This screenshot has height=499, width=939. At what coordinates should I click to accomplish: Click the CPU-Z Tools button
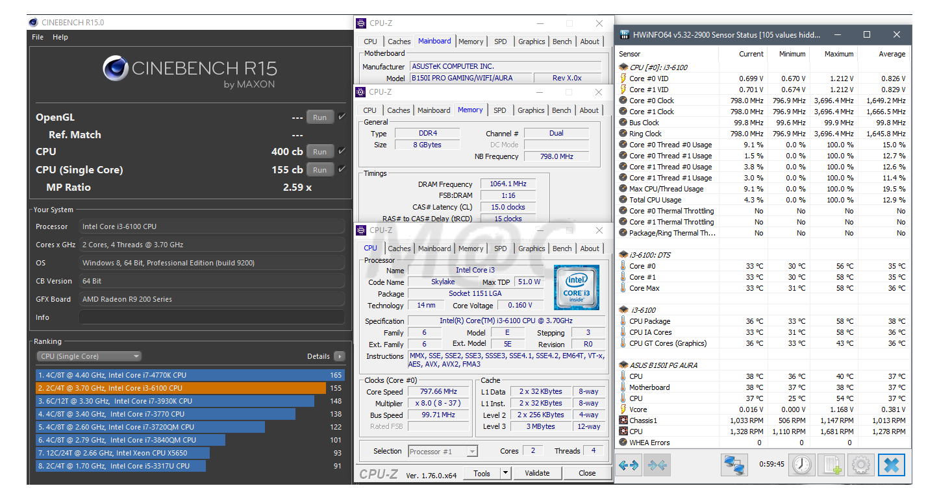pos(482,474)
